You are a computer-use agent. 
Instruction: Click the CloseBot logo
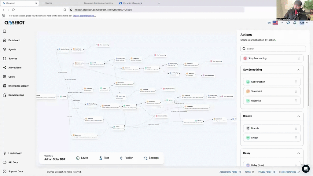pyautogui.click(x=15, y=23)
